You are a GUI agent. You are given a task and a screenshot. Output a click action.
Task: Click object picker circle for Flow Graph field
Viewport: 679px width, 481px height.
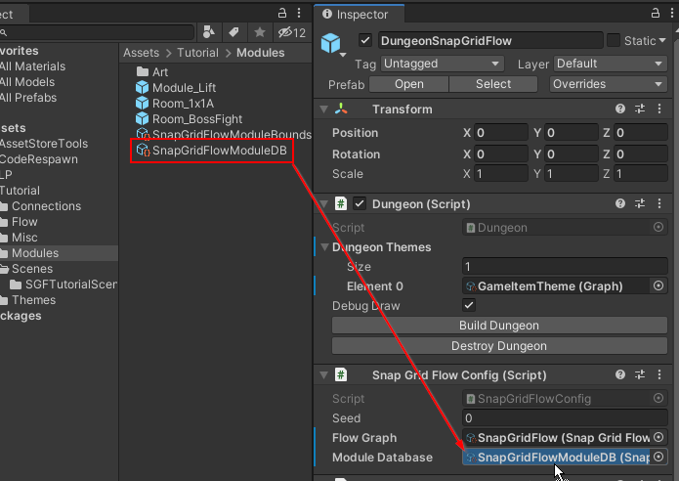pos(658,438)
